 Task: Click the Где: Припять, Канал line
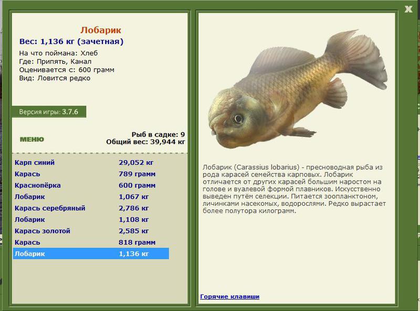click(55, 61)
